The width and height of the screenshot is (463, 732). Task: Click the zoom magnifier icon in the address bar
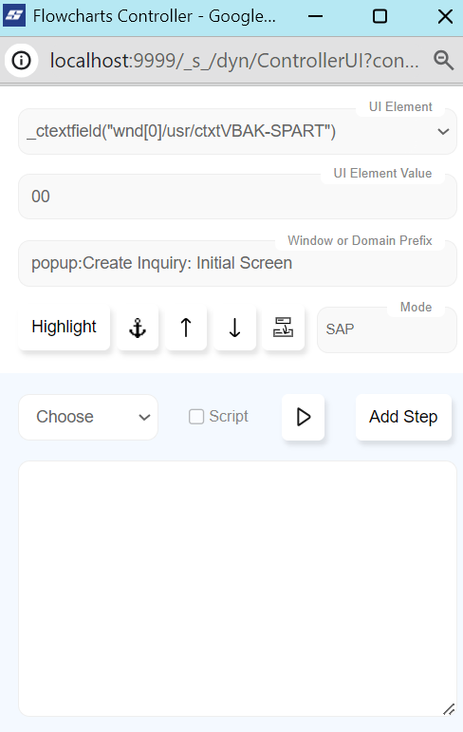(443, 60)
